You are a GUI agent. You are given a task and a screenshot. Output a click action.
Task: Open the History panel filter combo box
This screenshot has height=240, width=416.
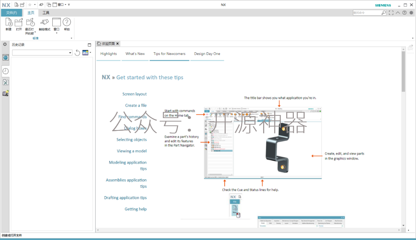pyautogui.click(x=42, y=53)
